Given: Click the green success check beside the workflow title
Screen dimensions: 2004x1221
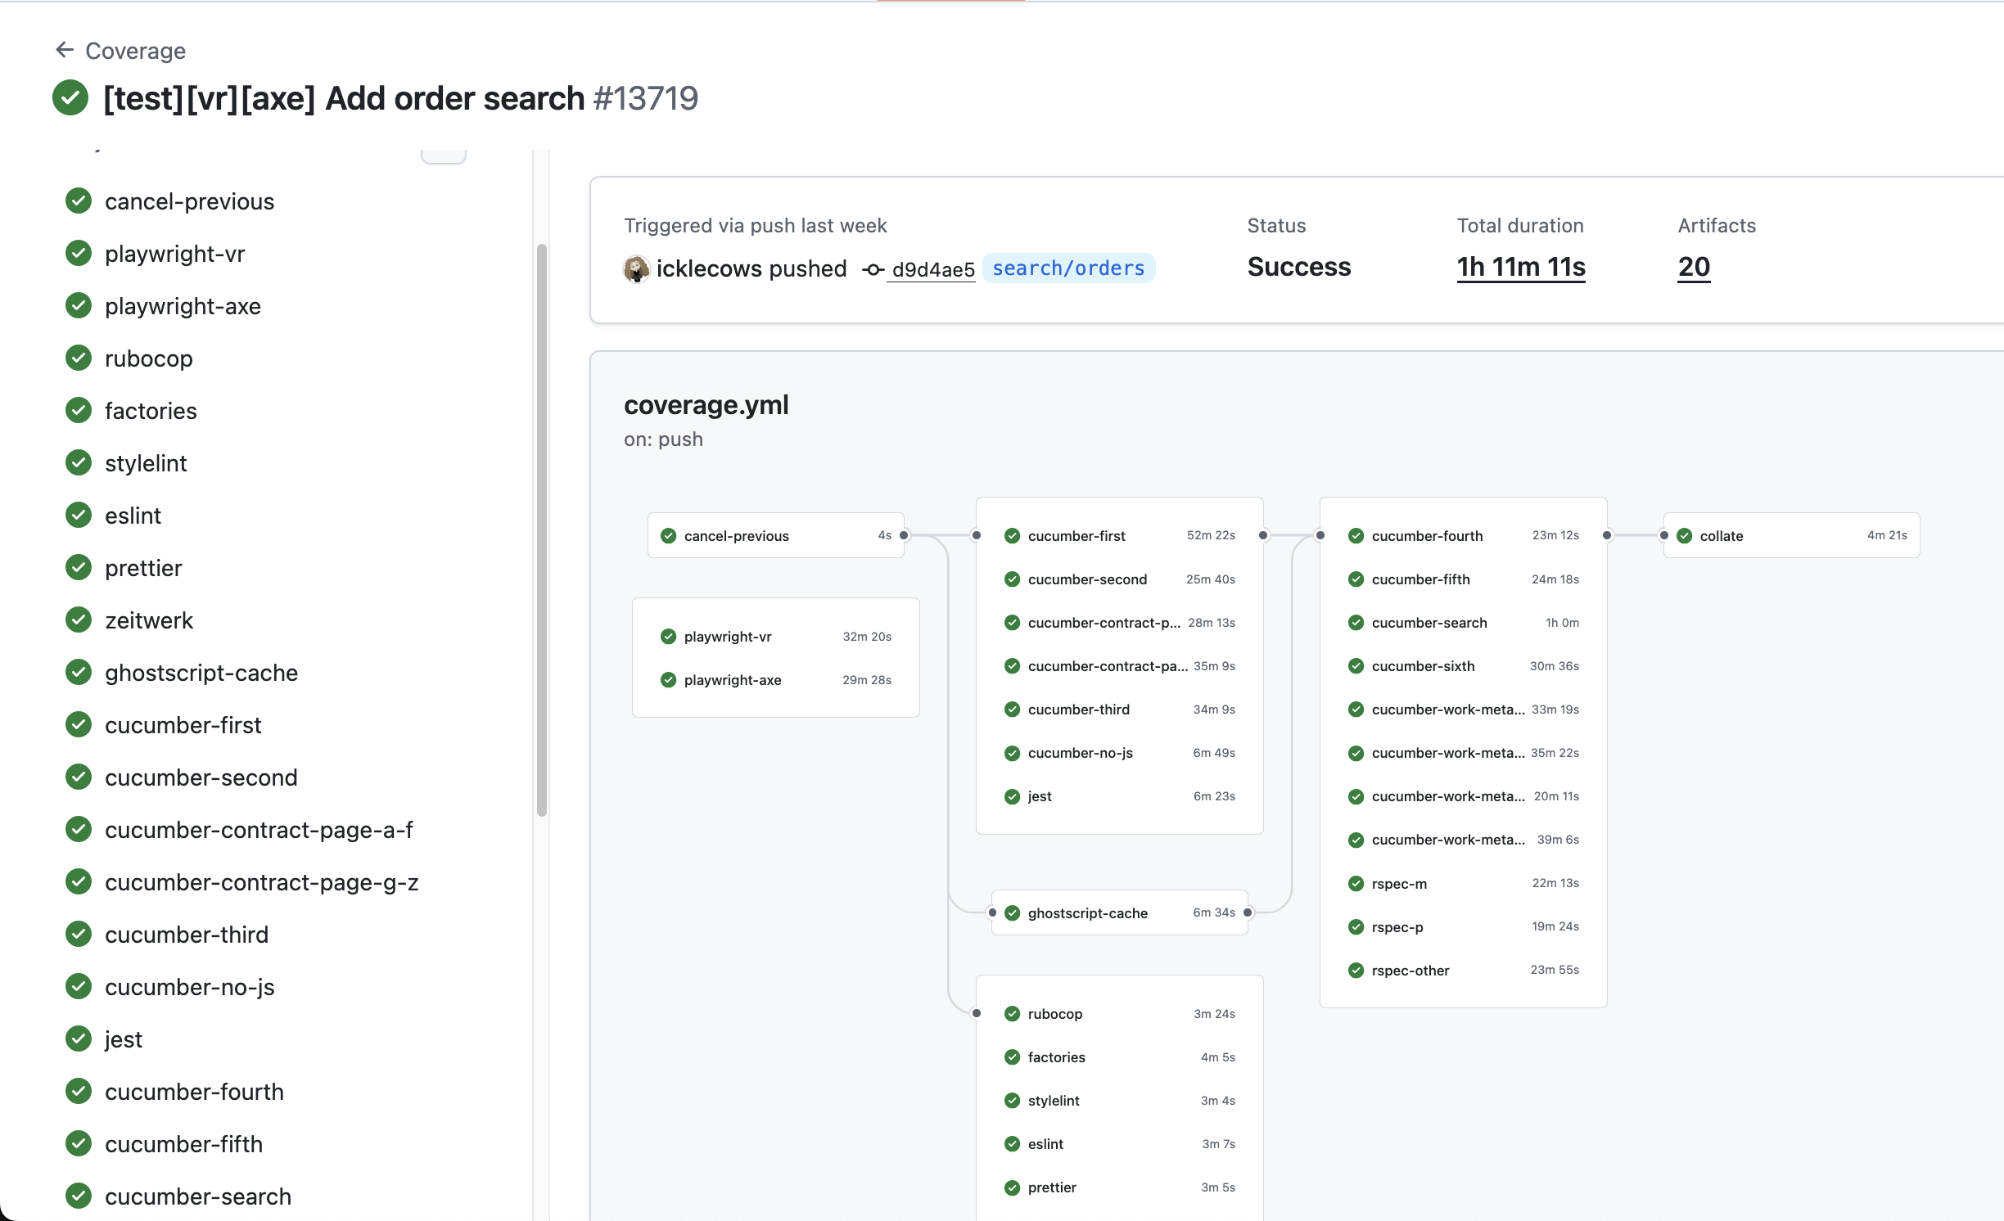Looking at the screenshot, I should [70, 98].
